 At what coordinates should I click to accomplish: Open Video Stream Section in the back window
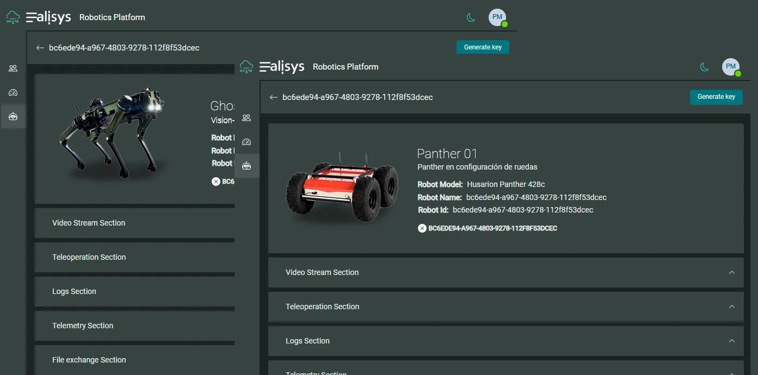click(x=135, y=223)
